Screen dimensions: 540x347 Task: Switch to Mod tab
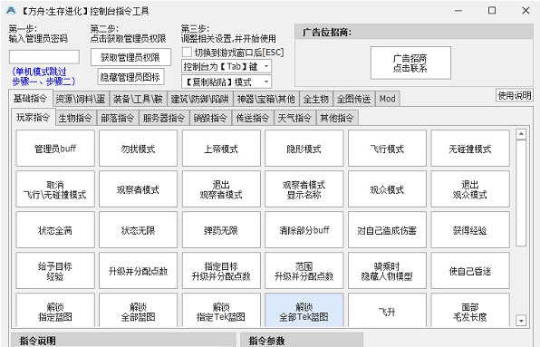click(387, 99)
